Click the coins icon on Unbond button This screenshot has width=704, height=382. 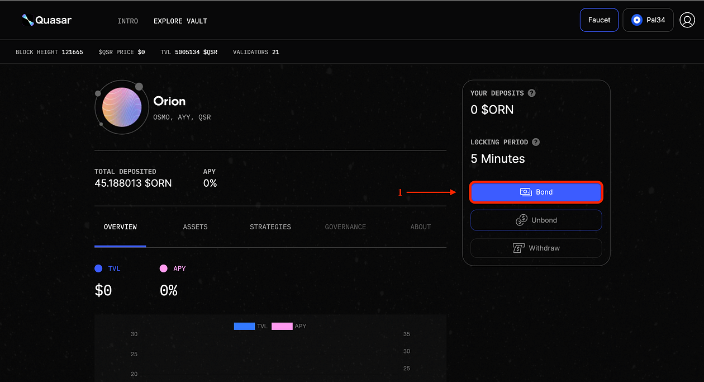pos(521,220)
